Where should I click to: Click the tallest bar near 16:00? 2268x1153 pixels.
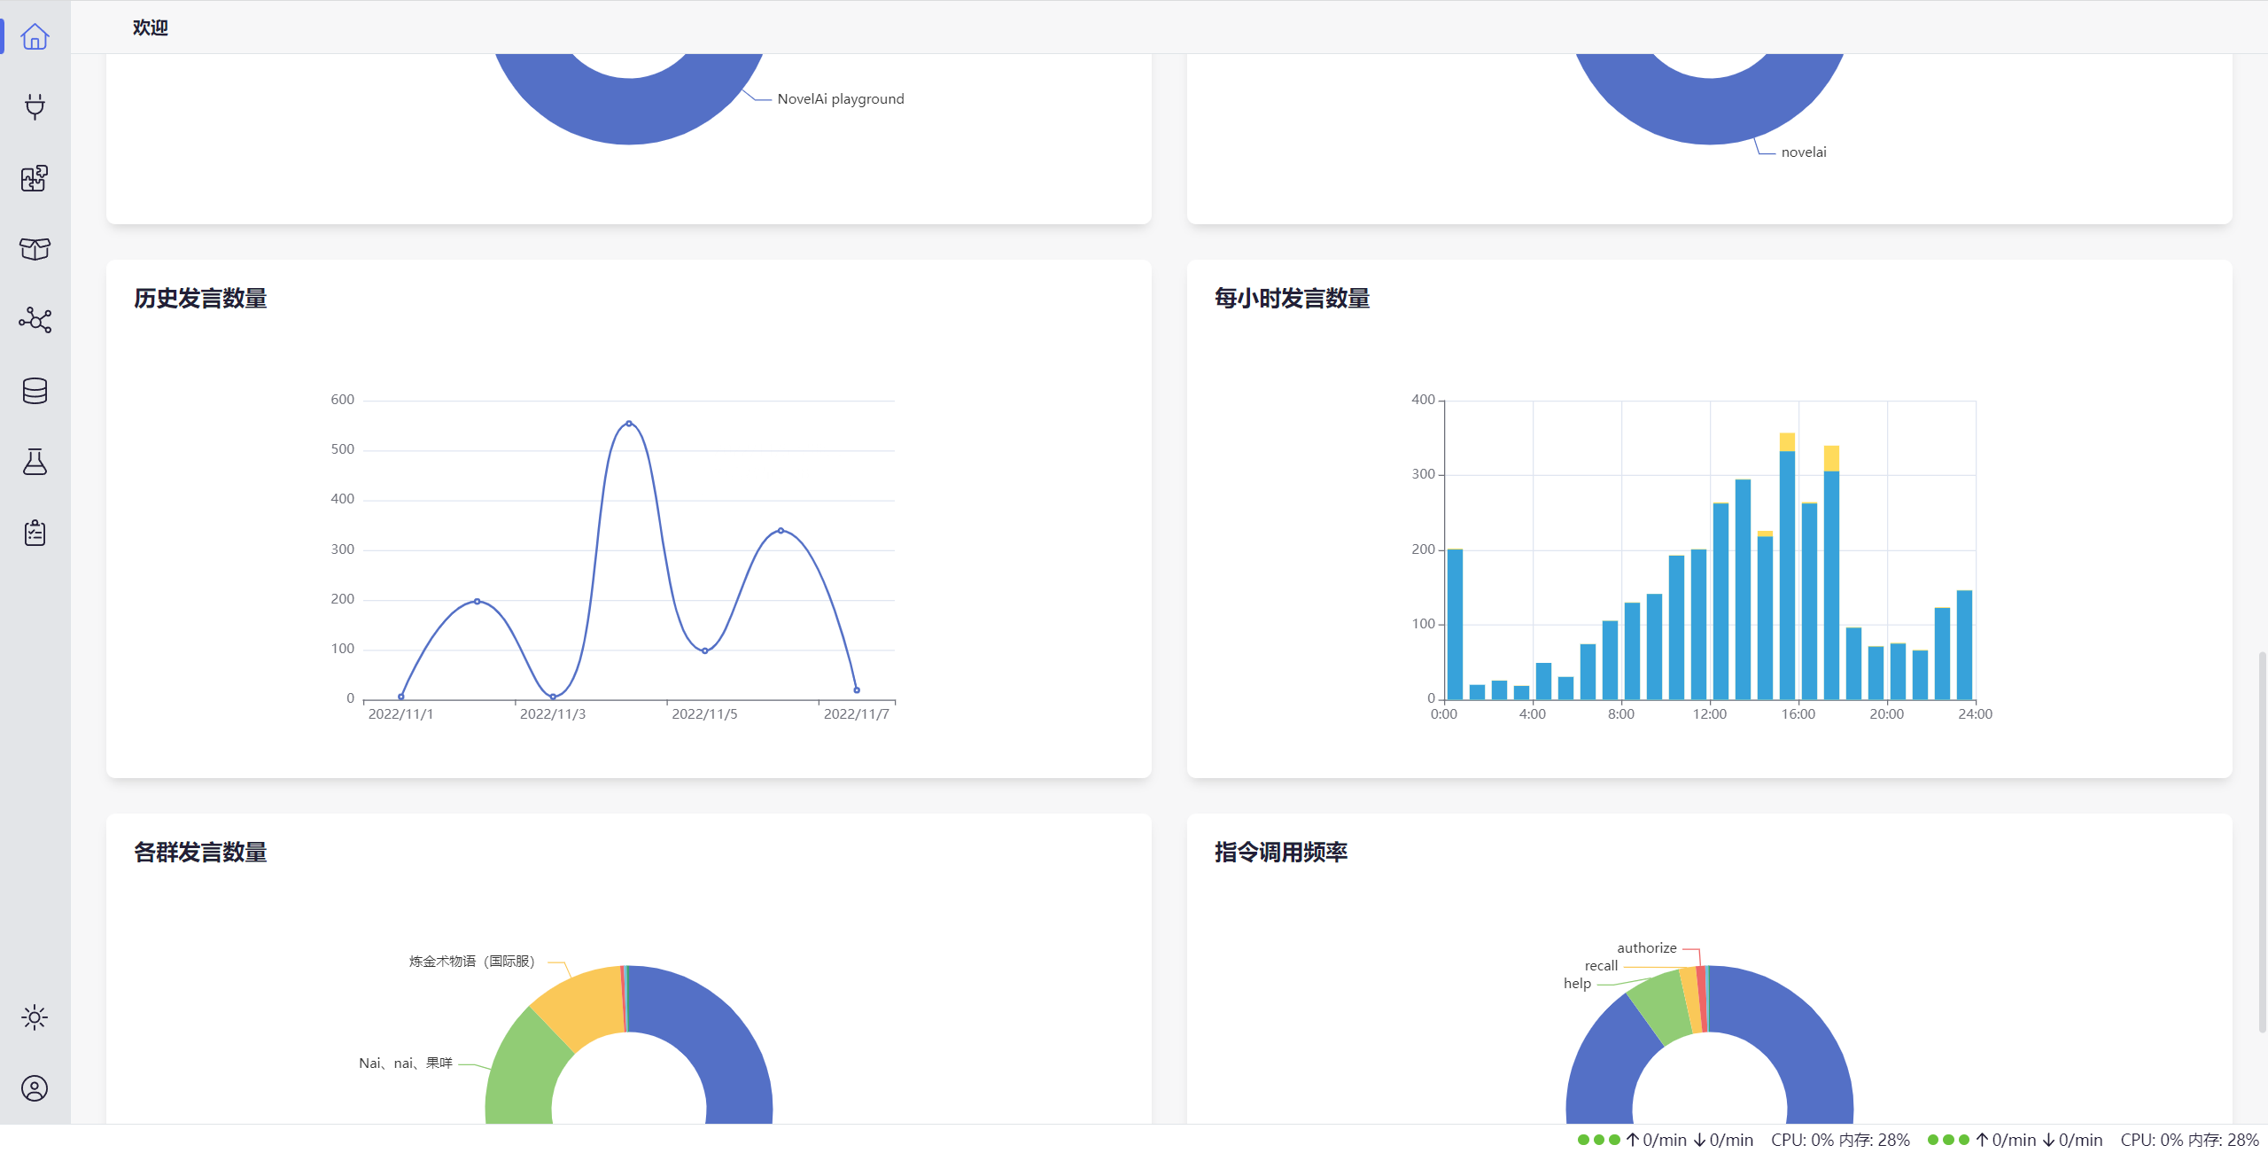[x=1787, y=566]
